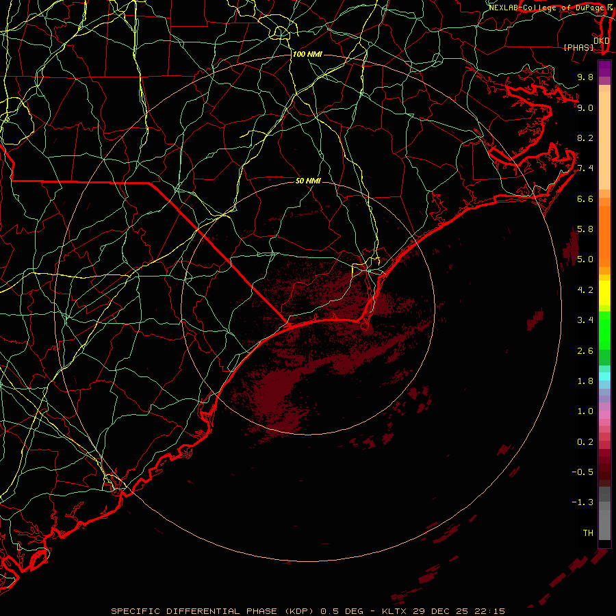Click the 1.8 value on the color scale
Screen dimensions: 616x616
point(585,381)
